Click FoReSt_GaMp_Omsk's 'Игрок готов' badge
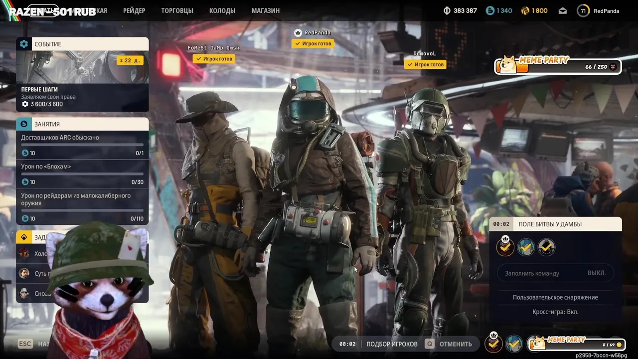This screenshot has height=359, width=638. click(x=214, y=58)
